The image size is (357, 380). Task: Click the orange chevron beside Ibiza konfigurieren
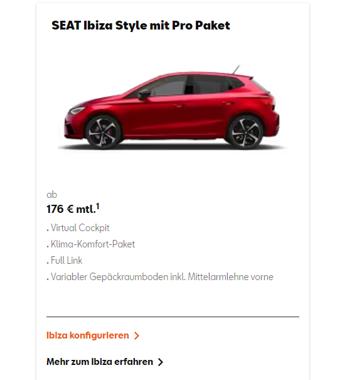point(137,335)
